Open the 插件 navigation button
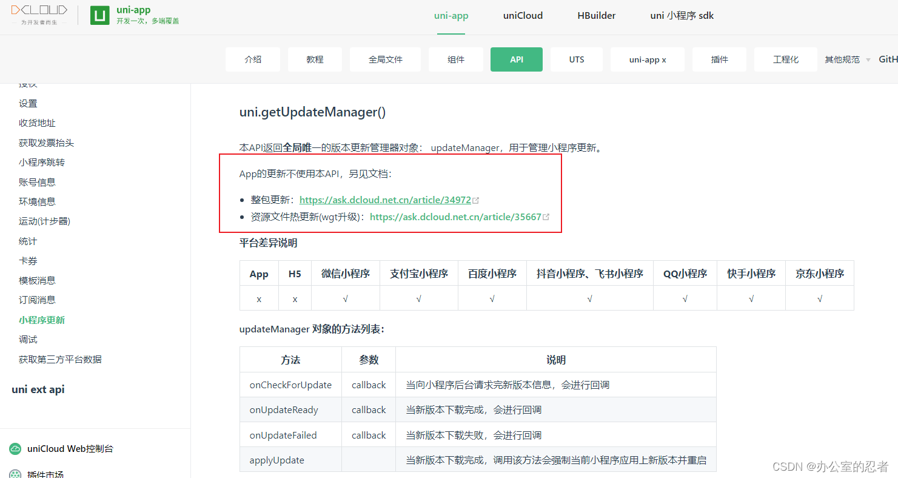The height and width of the screenshot is (478, 898). coord(720,59)
